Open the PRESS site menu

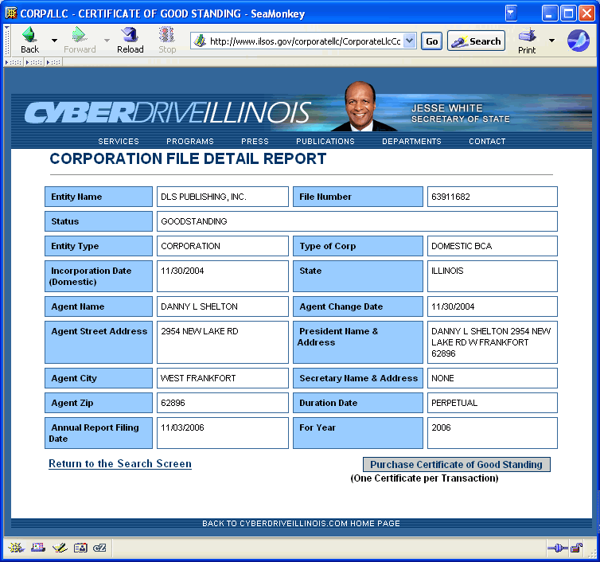[255, 141]
